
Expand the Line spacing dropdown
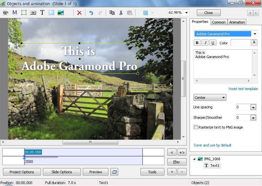coord(253,107)
